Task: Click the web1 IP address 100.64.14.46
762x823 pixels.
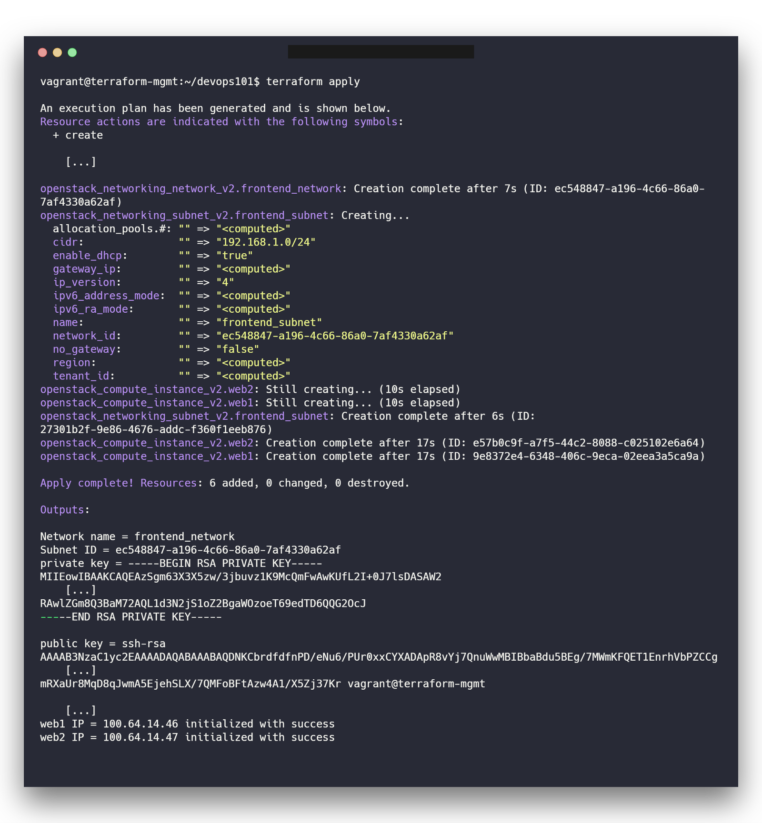Action: (140, 724)
